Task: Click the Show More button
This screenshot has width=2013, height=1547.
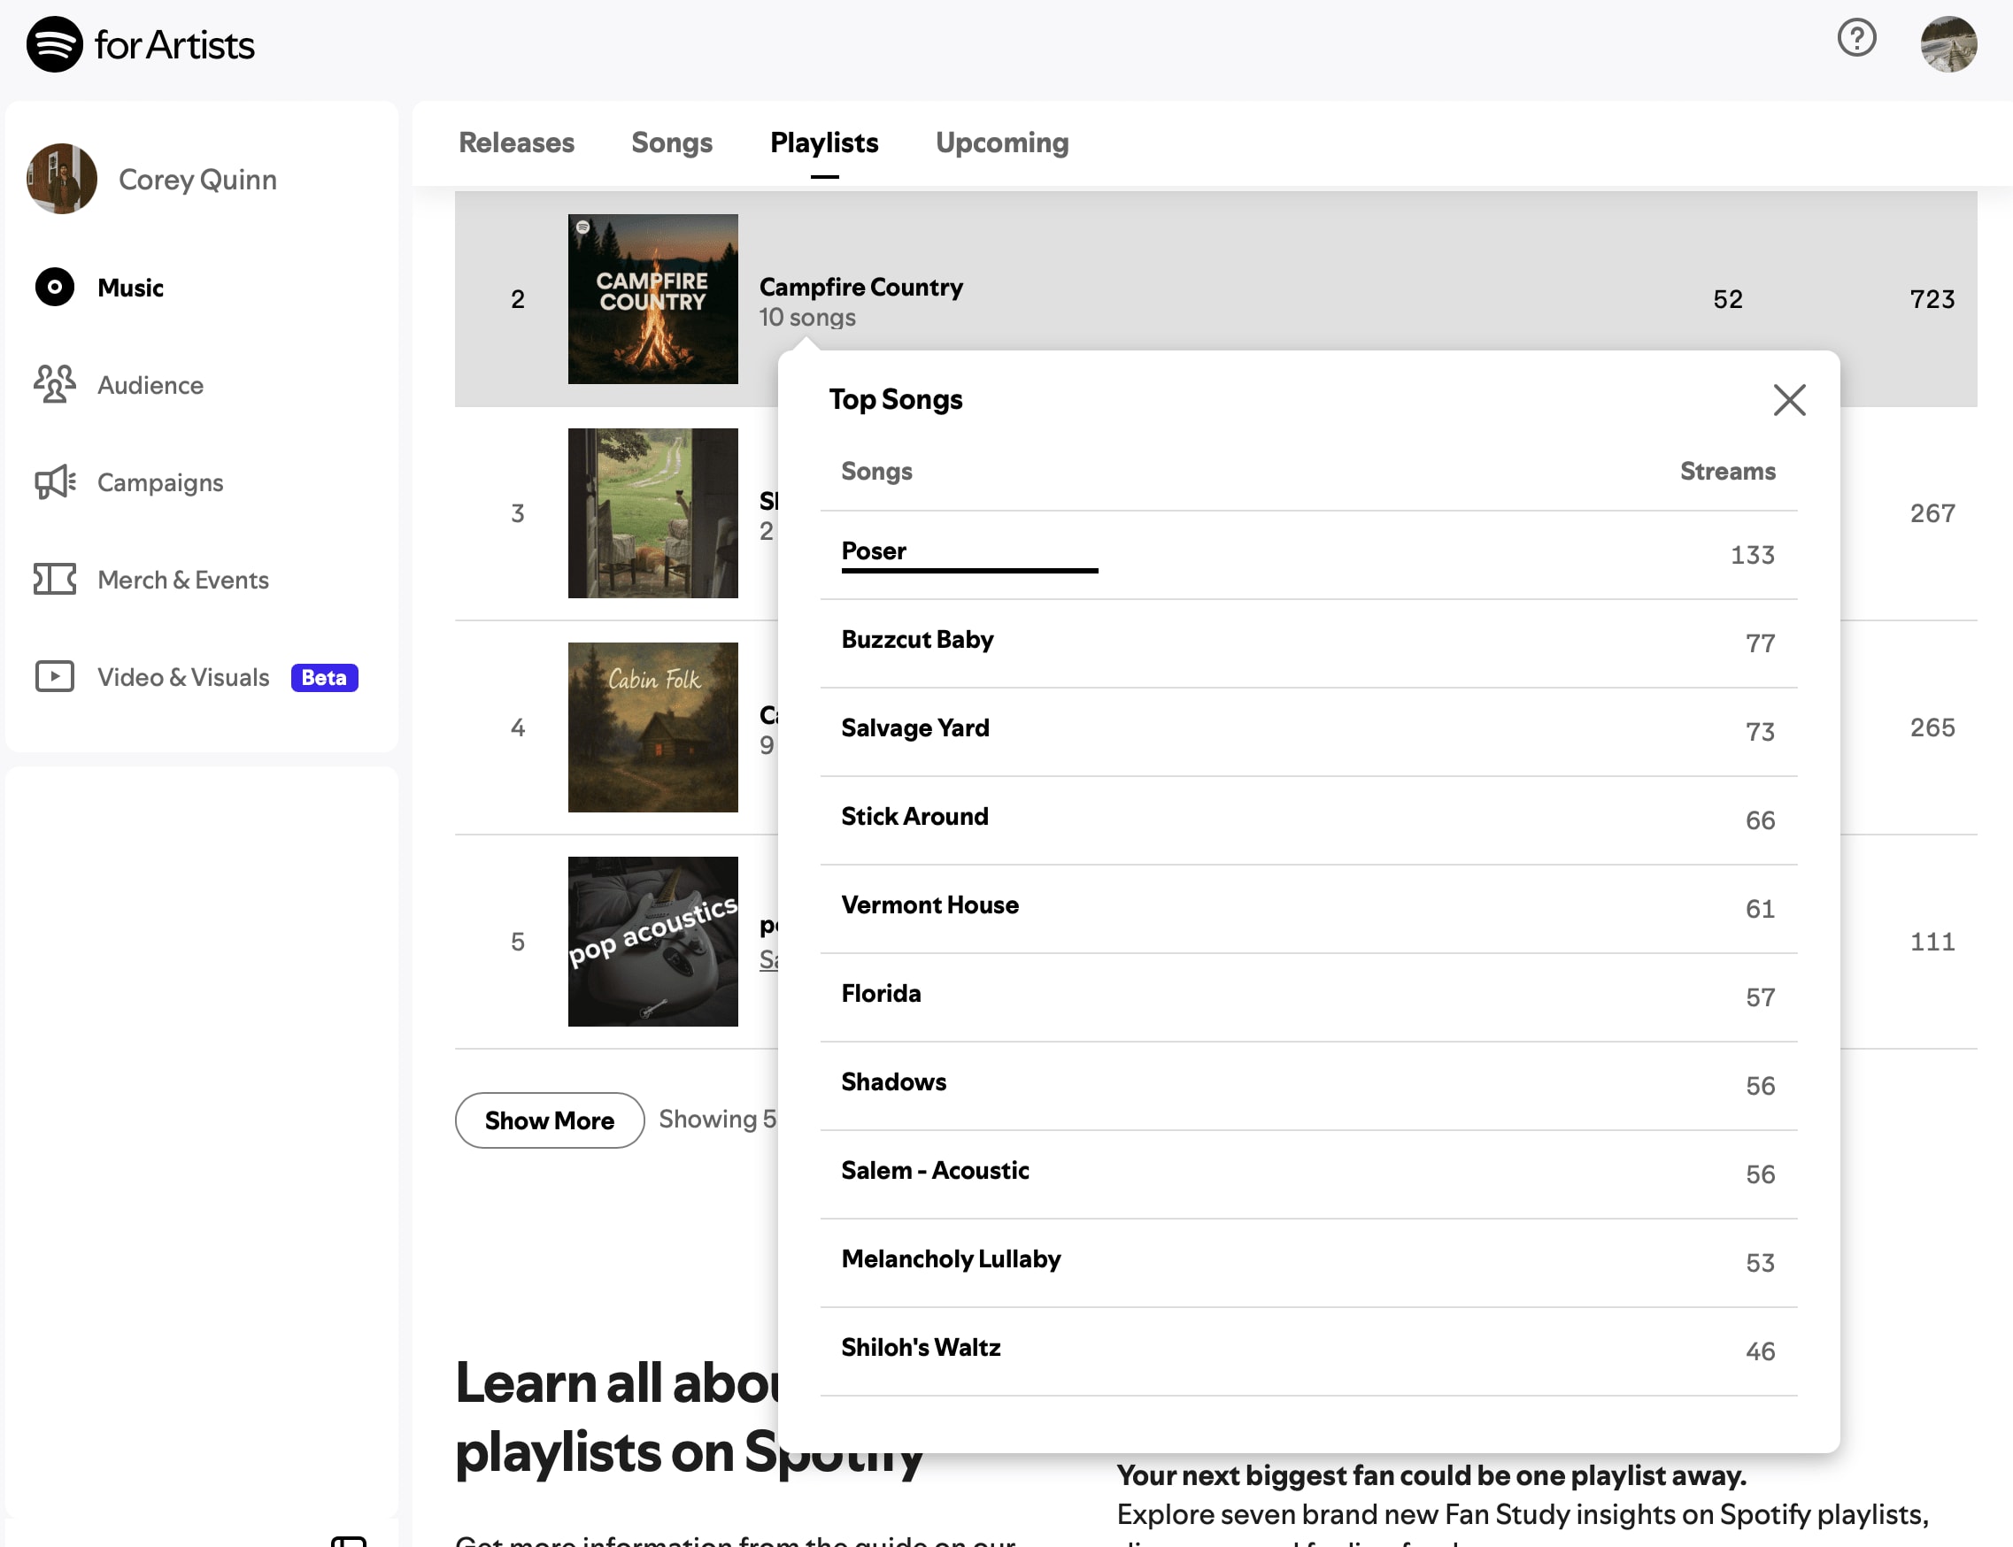Action: click(549, 1120)
